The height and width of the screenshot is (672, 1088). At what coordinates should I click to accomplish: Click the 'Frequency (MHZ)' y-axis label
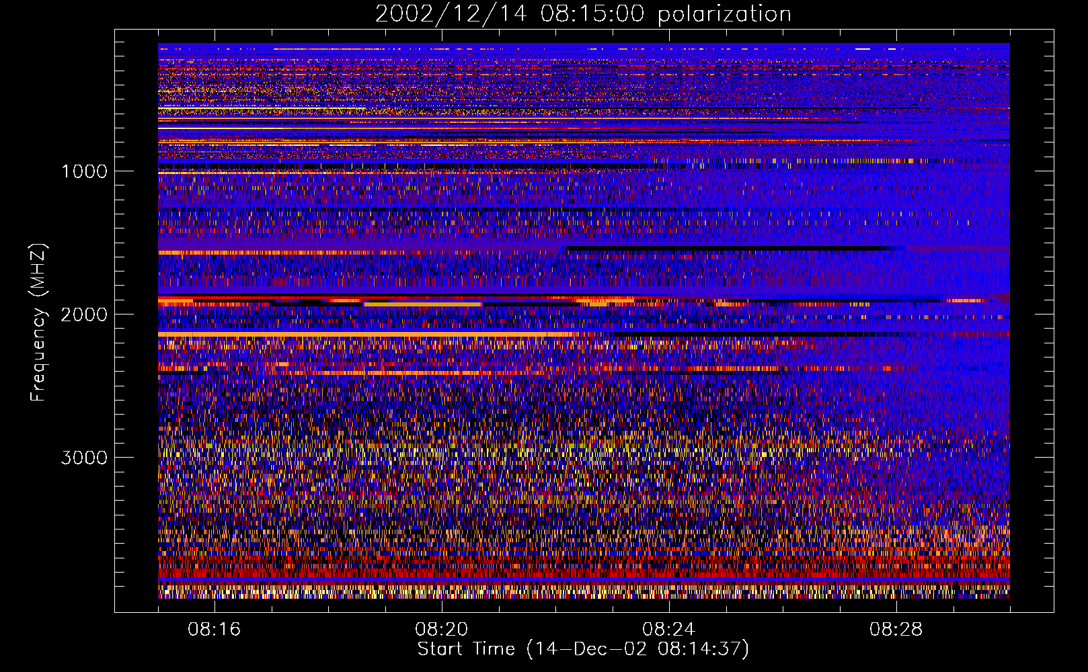coord(39,322)
